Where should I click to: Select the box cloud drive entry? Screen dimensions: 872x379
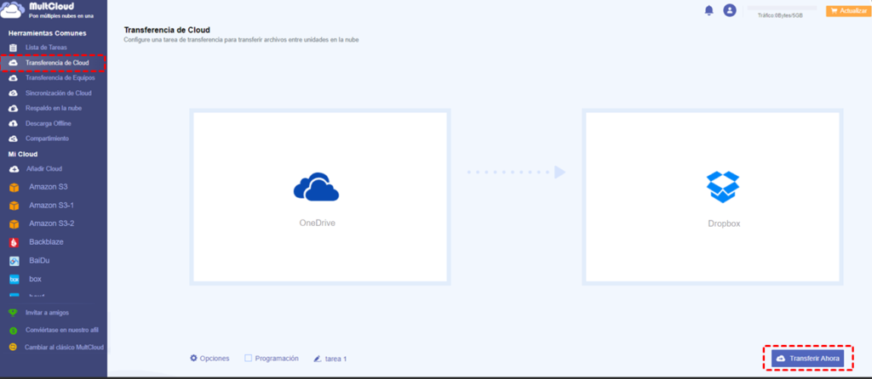tap(35, 279)
